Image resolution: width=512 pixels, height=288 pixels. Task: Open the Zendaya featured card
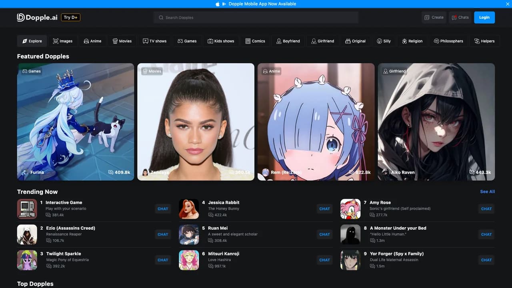click(196, 122)
